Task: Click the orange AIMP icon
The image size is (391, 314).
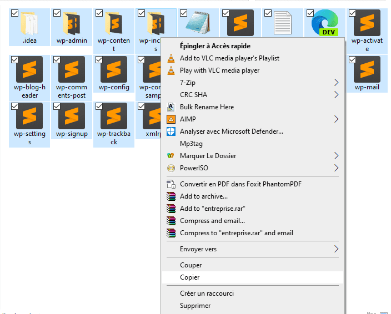Action: [171, 119]
